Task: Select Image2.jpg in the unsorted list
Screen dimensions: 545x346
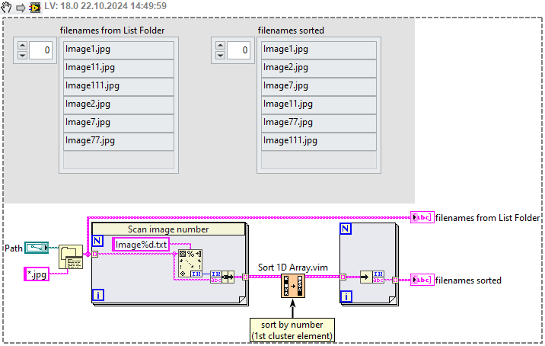Action: (119, 104)
